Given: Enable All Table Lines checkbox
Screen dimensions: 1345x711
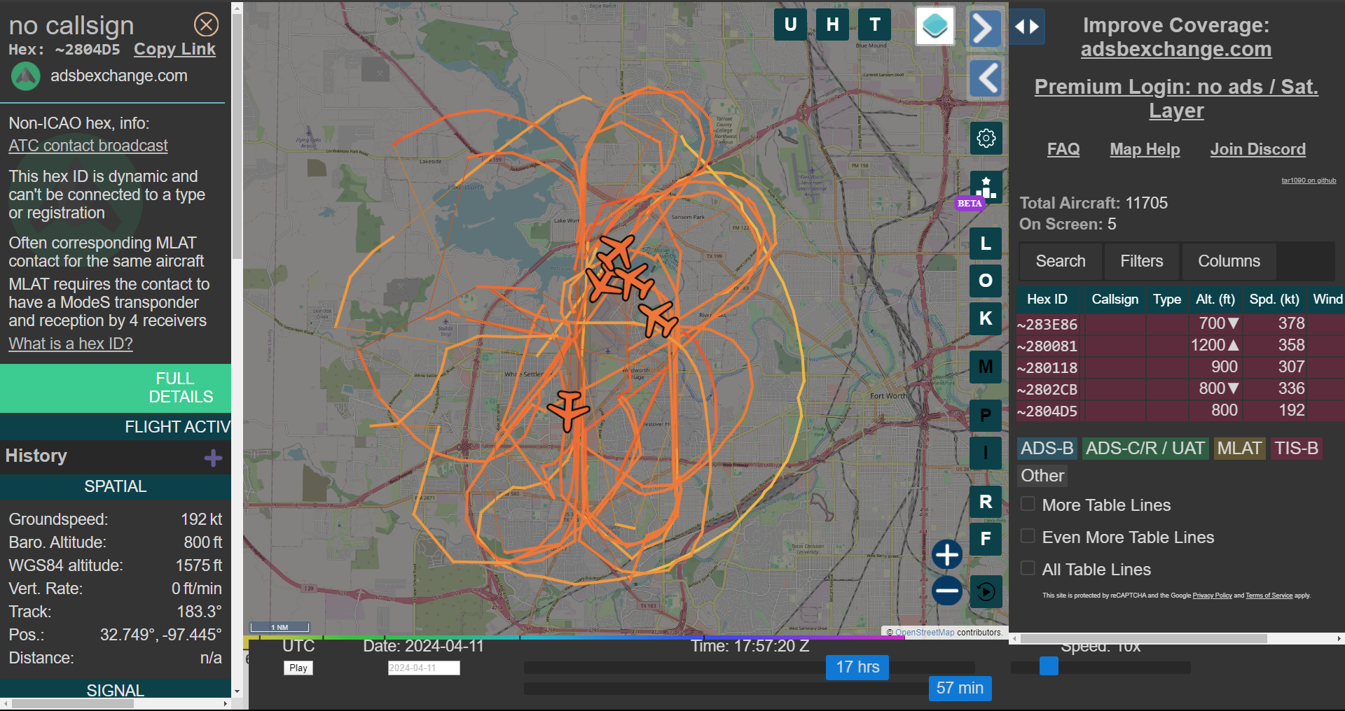Looking at the screenshot, I should point(1028,568).
